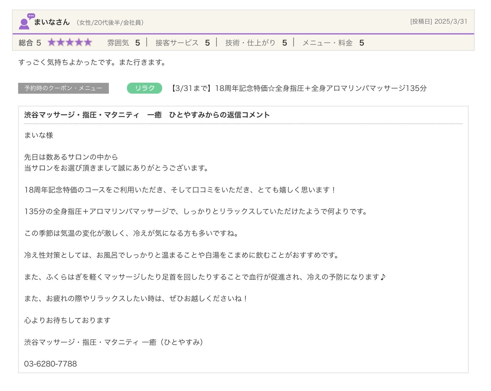Click the line 先日は数あるサロンの中から
The width and height of the screenshot is (491, 391).
click(71, 157)
